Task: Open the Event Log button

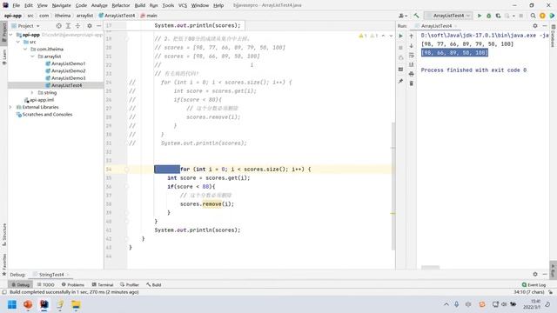Action: (534, 284)
